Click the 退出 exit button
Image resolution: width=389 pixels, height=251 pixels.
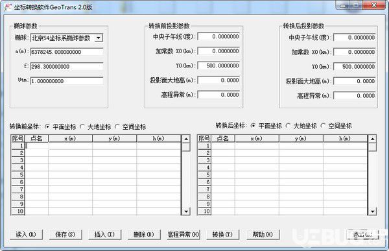click(362, 234)
